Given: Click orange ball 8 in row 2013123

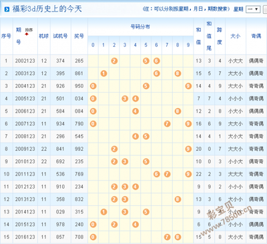Looking at the screenshot, I should point(178,199).
